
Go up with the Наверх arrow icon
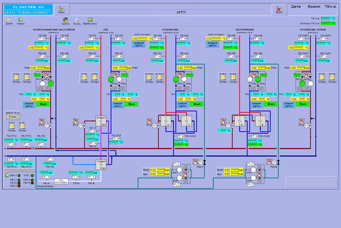pos(20,20)
